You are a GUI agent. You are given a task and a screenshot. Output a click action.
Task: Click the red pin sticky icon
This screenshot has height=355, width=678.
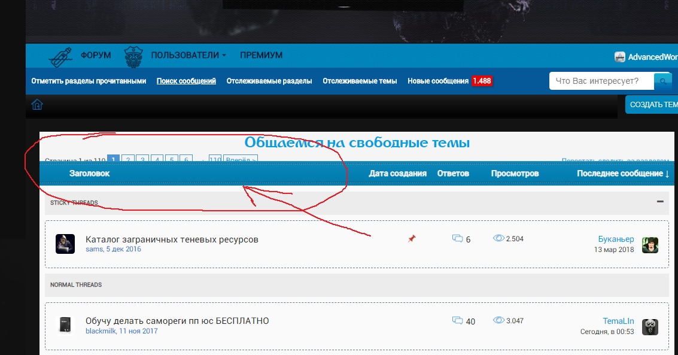click(412, 239)
